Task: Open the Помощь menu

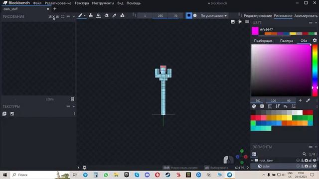Action: [x=134, y=3]
